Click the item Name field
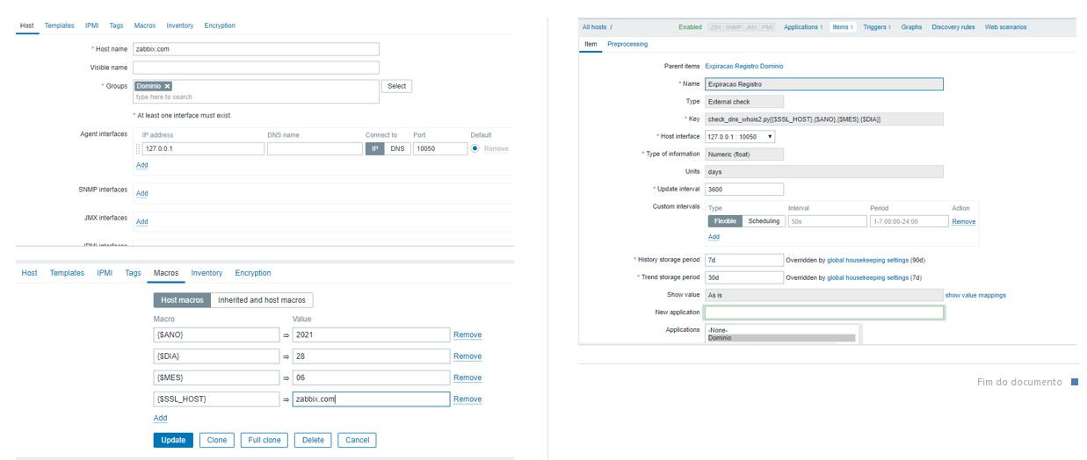1087x460 pixels. click(823, 84)
